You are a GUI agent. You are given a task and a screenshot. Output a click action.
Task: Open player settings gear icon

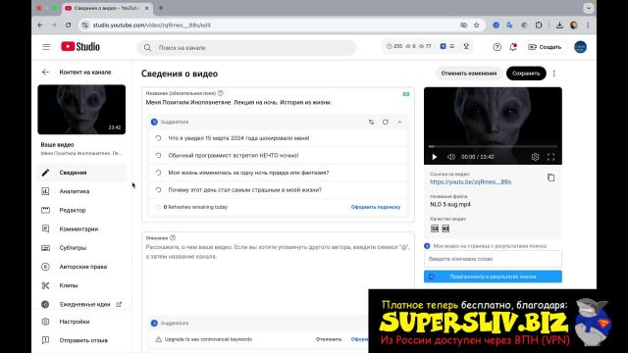pyautogui.click(x=535, y=157)
